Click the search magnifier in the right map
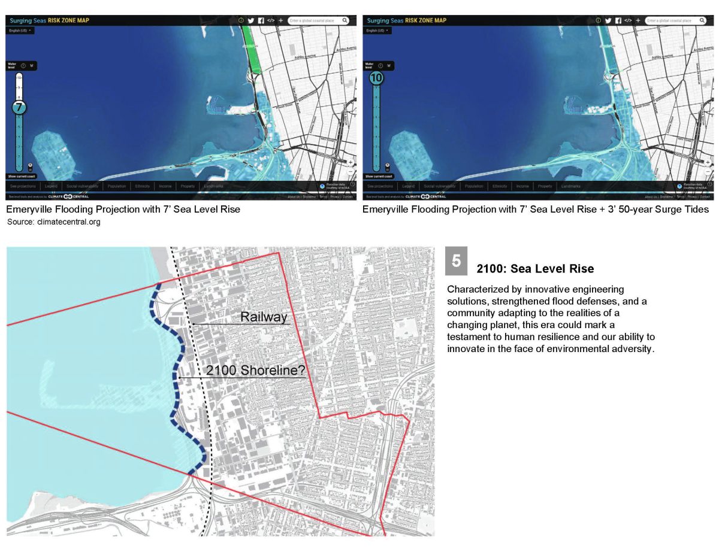The width and height of the screenshot is (719, 552). coord(702,20)
